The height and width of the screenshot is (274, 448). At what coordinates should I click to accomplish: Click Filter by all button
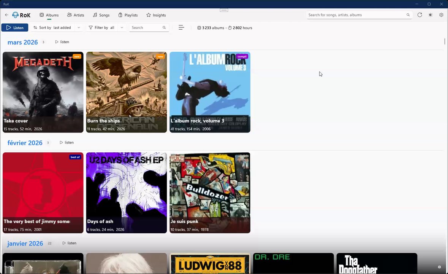pyautogui.click(x=101, y=28)
